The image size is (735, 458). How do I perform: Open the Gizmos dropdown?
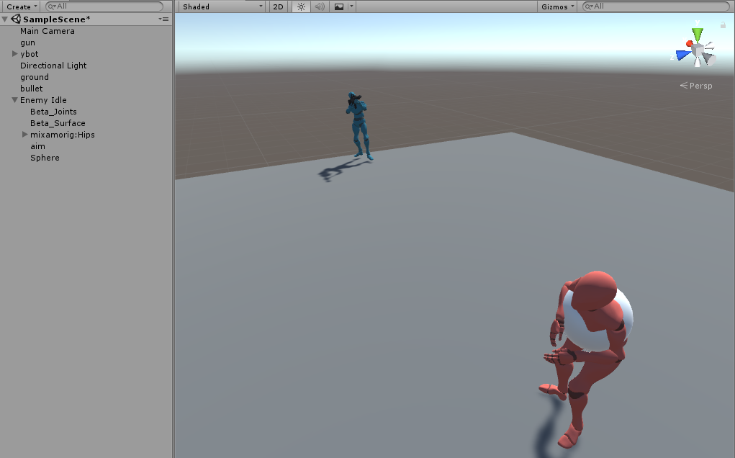[557, 6]
